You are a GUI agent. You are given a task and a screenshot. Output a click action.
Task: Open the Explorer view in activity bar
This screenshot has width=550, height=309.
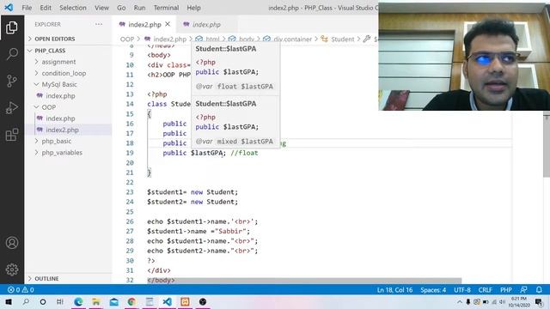(12, 27)
